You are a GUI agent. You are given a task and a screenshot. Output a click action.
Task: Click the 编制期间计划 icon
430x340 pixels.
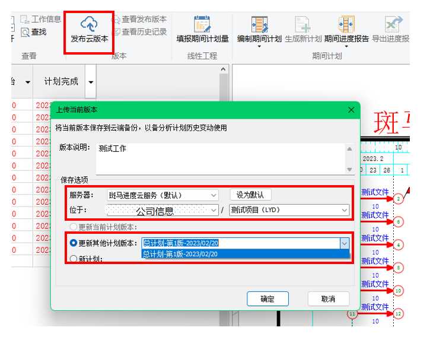click(x=259, y=24)
